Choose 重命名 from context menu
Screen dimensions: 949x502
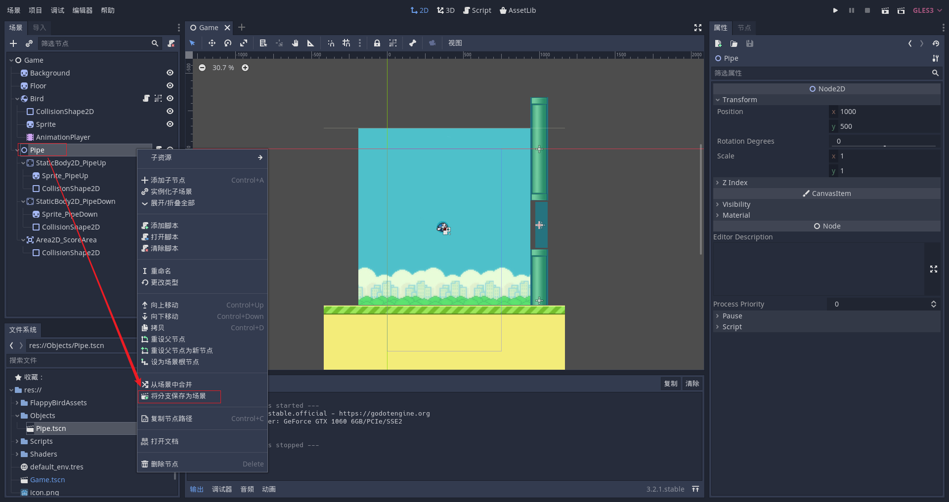tap(202, 271)
